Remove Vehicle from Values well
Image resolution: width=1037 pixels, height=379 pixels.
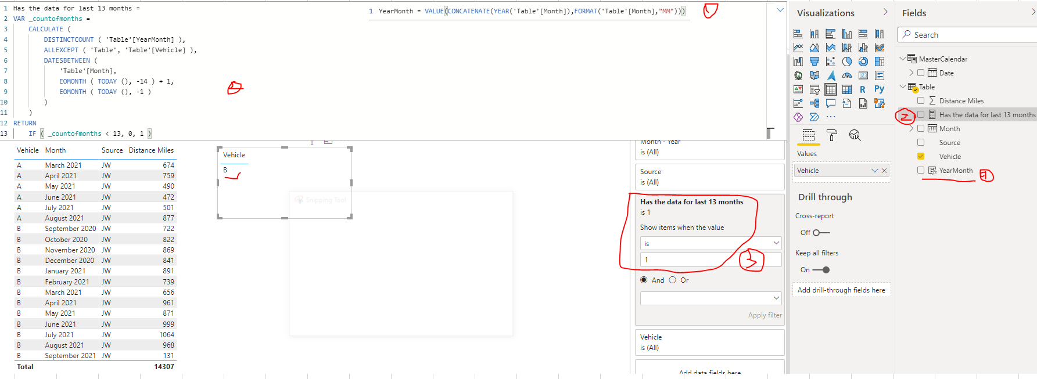pos(884,171)
